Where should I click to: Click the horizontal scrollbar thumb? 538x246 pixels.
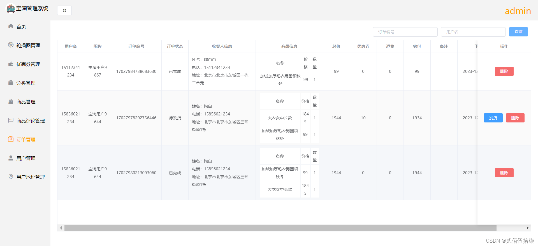[x=280, y=228]
